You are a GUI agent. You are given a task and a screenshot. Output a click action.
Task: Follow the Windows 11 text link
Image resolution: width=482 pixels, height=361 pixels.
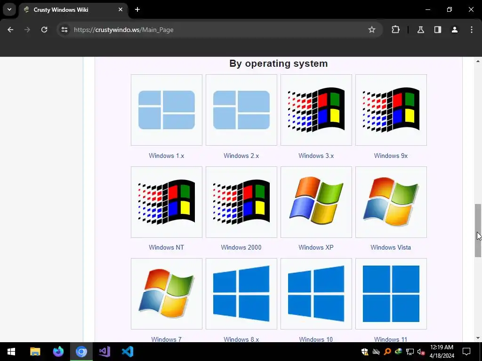391,339
